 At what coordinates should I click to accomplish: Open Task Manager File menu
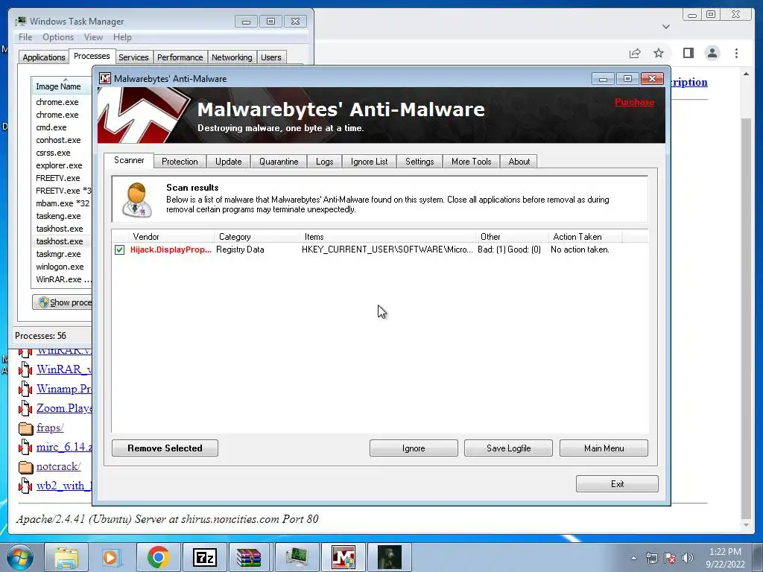(x=25, y=37)
